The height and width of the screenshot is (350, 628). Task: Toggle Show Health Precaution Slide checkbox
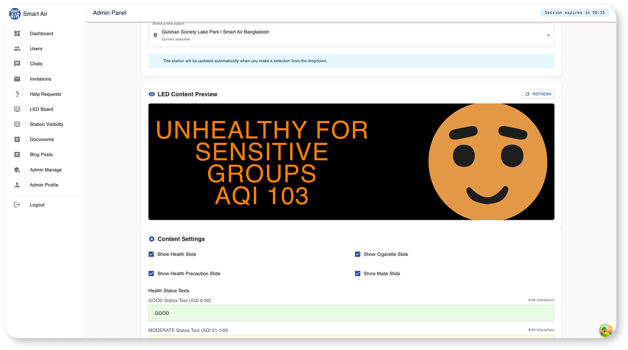(x=152, y=273)
